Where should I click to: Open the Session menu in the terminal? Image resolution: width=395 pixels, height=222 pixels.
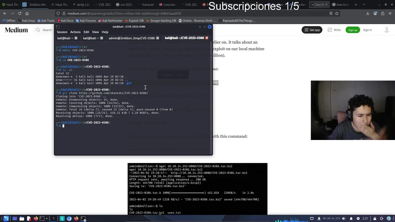(x=62, y=32)
